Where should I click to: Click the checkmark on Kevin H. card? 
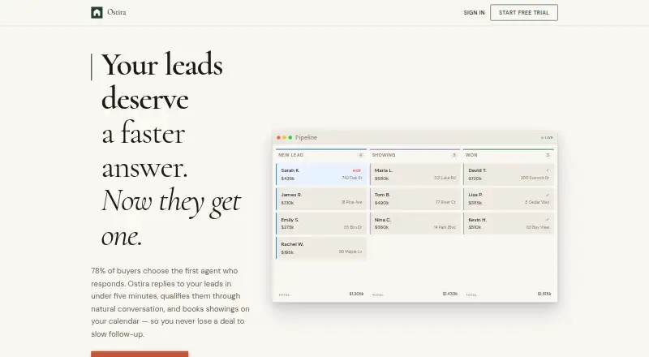click(x=547, y=220)
